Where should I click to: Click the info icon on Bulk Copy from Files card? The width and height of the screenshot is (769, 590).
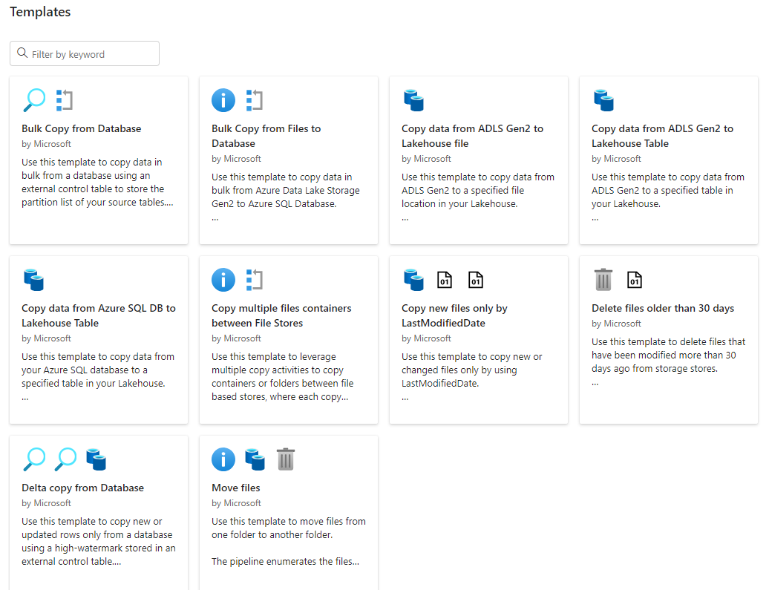(x=223, y=99)
